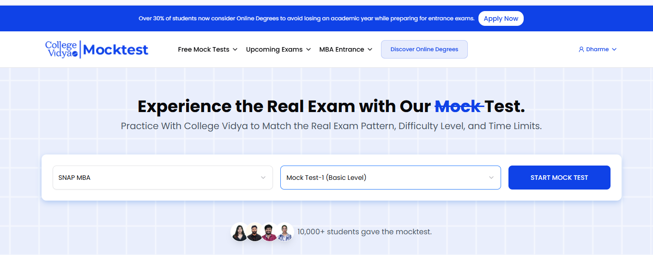
Task: Click the Online Degrees announcement banner text
Action: click(307, 18)
